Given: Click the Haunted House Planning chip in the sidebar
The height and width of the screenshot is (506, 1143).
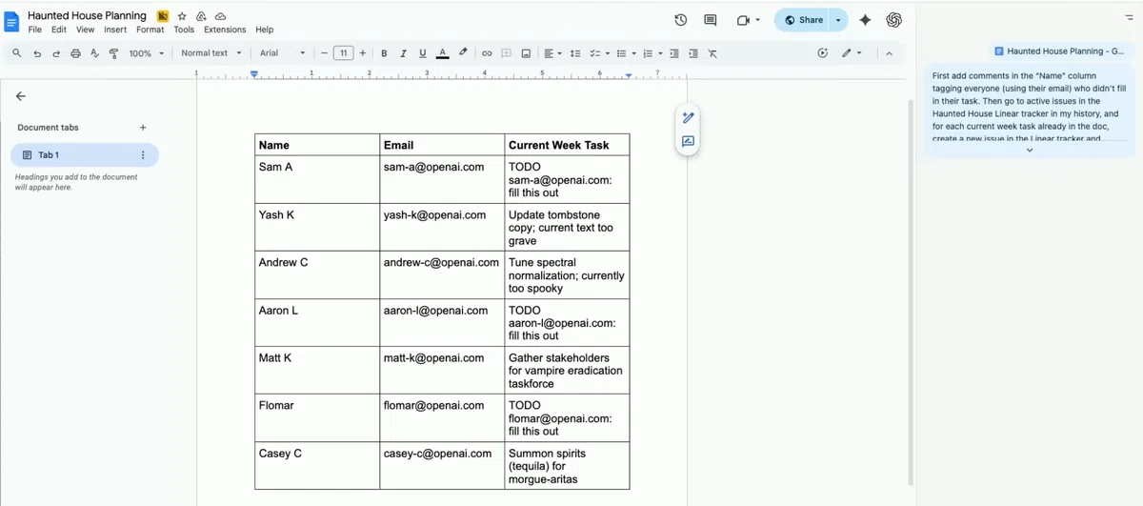Looking at the screenshot, I should pyautogui.click(x=1060, y=51).
